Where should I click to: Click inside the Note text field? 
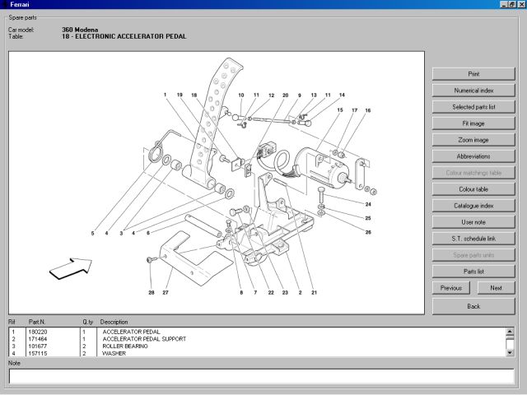coord(262,376)
